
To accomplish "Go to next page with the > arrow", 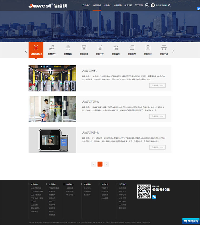I will tap(106, 164).
